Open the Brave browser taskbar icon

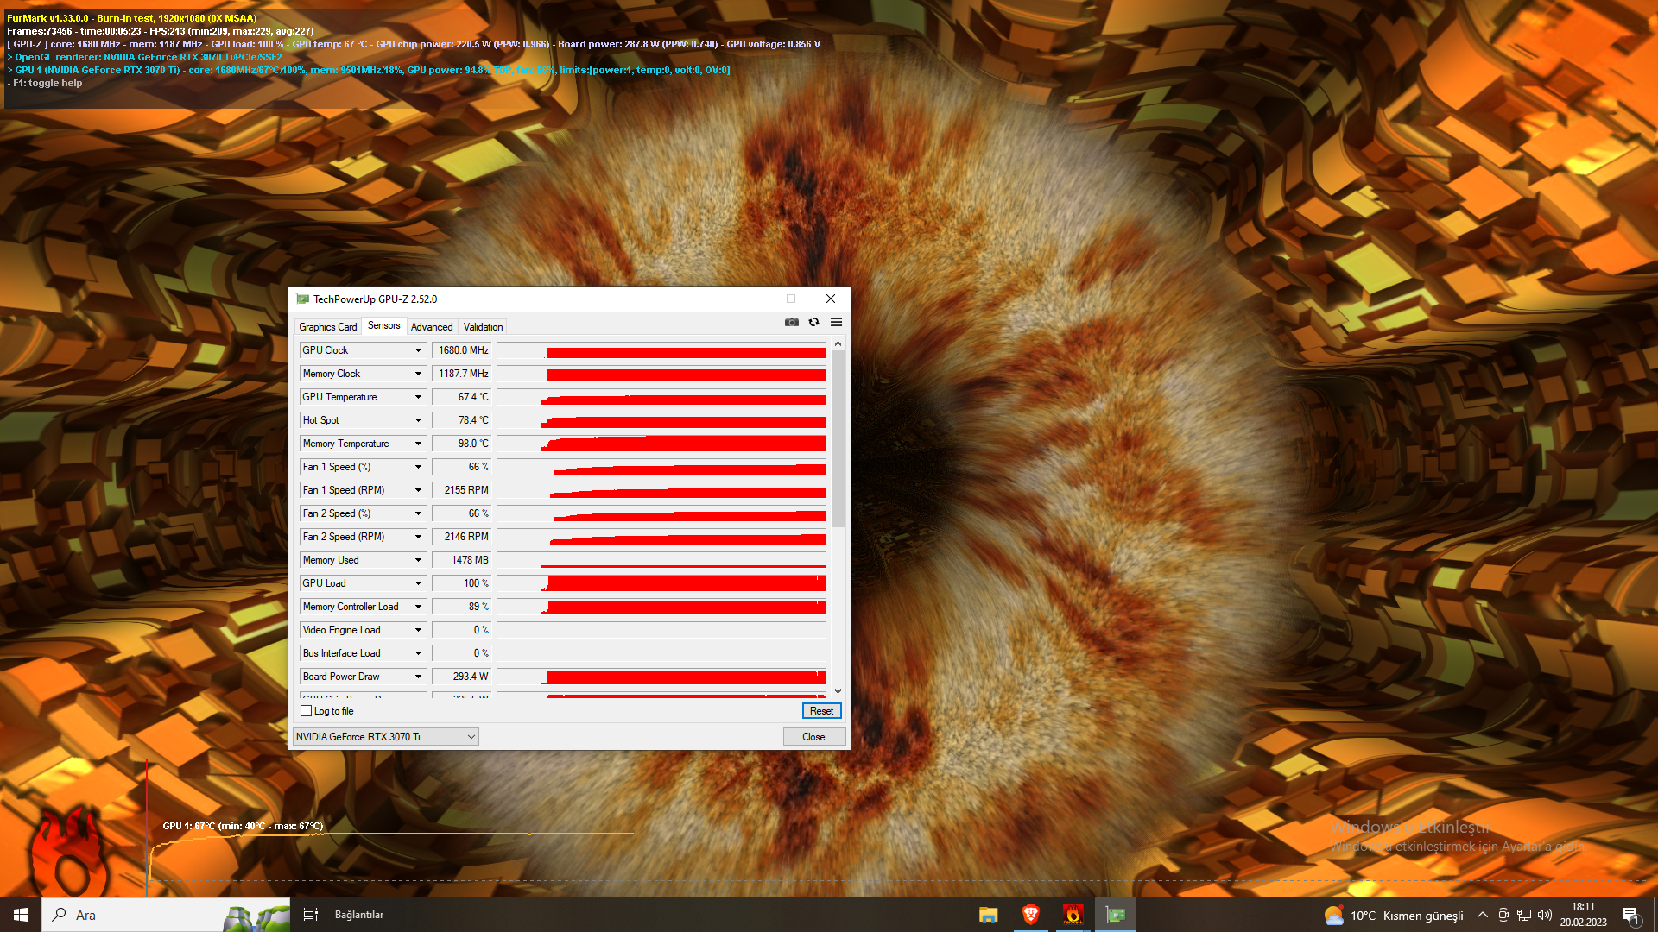tap(1030, 915)
